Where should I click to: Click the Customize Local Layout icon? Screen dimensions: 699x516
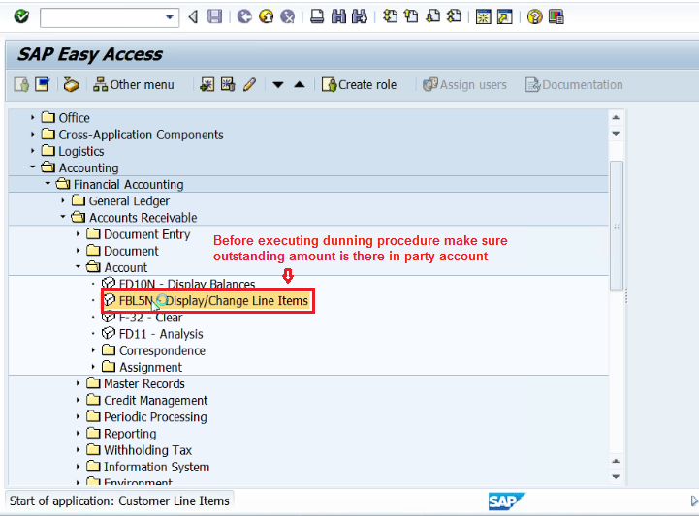coord(556,16)
